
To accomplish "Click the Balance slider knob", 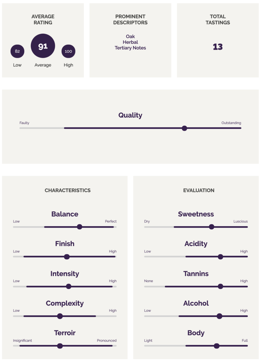I will point(80,227).
